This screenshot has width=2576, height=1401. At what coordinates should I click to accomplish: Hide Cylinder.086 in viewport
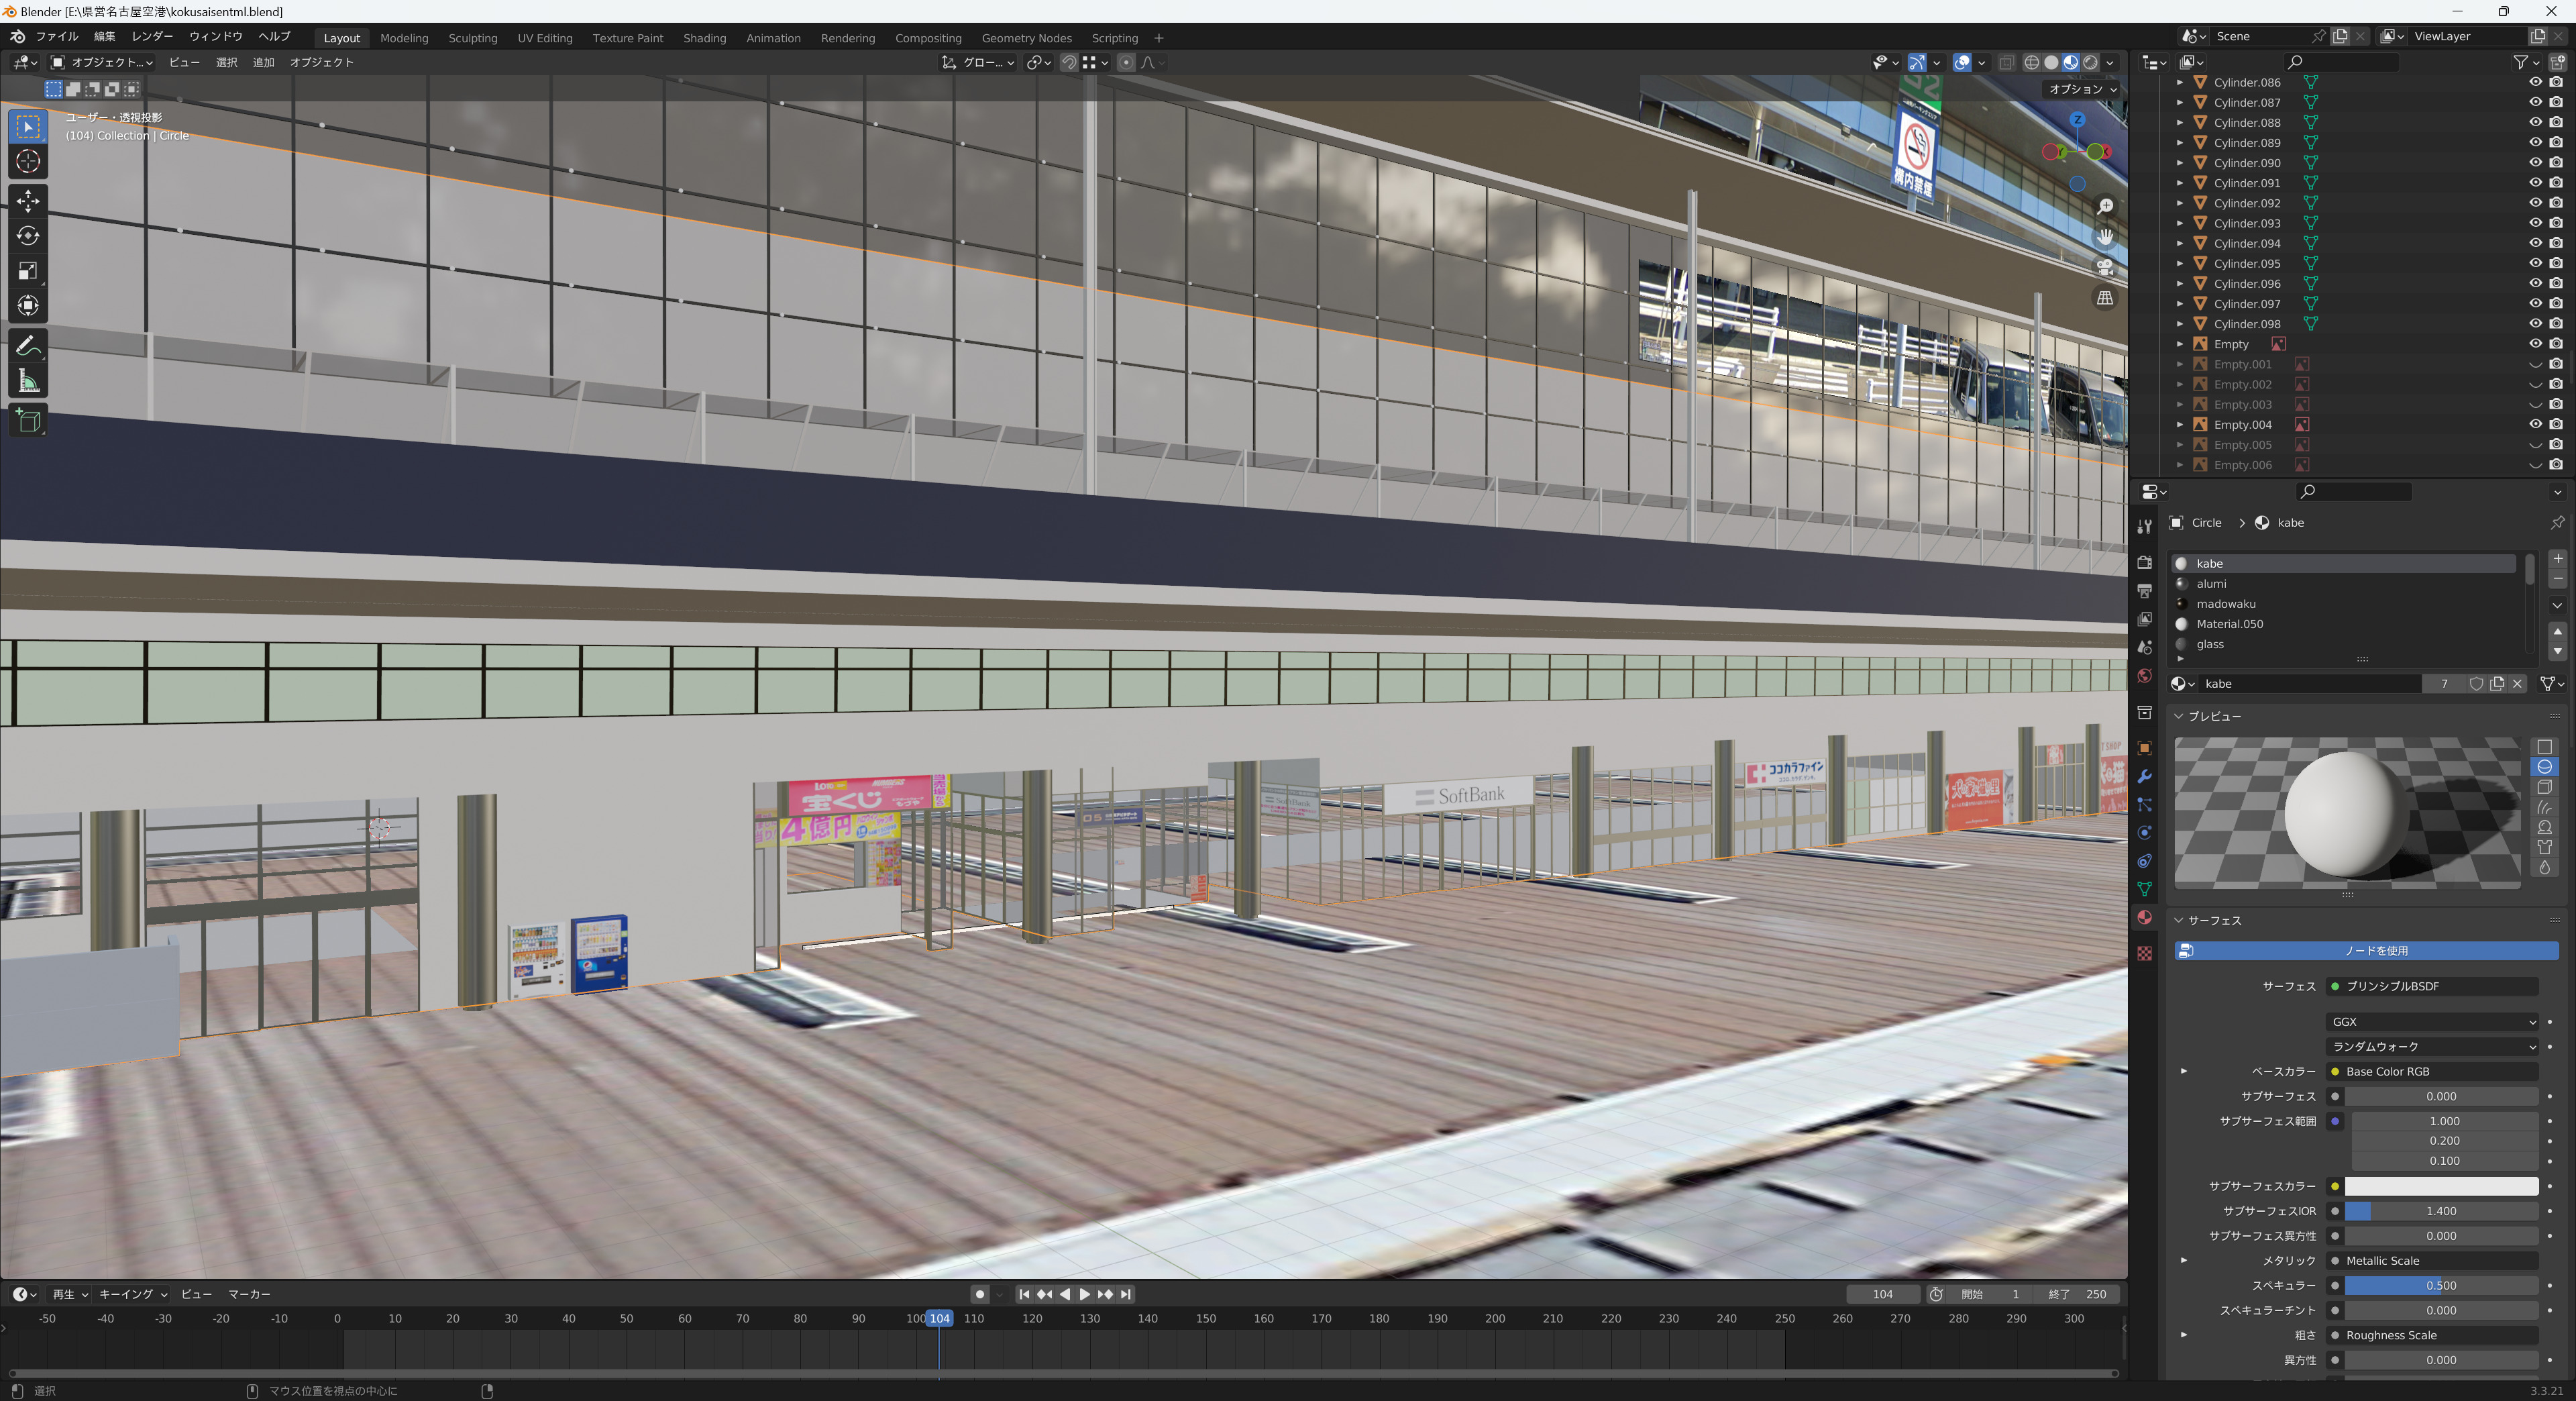2535,82
